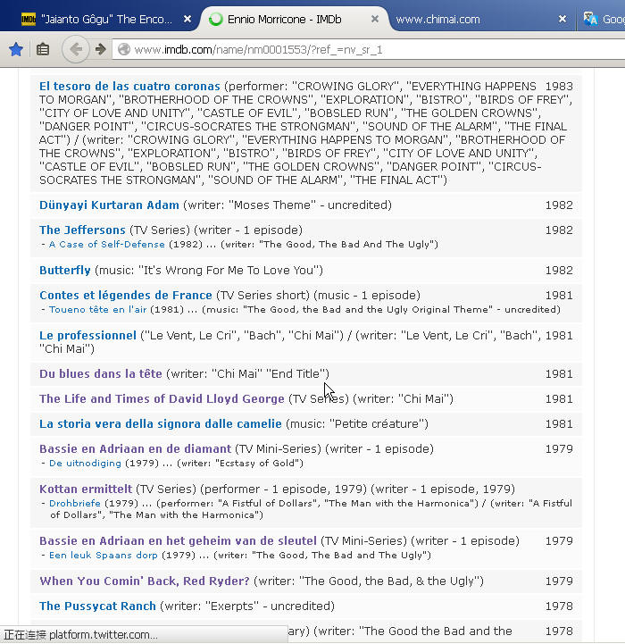The width and height of the screenshot is (625, 644).
Task: Open the De uitnodiging episode link
Action: coord(85,464)
